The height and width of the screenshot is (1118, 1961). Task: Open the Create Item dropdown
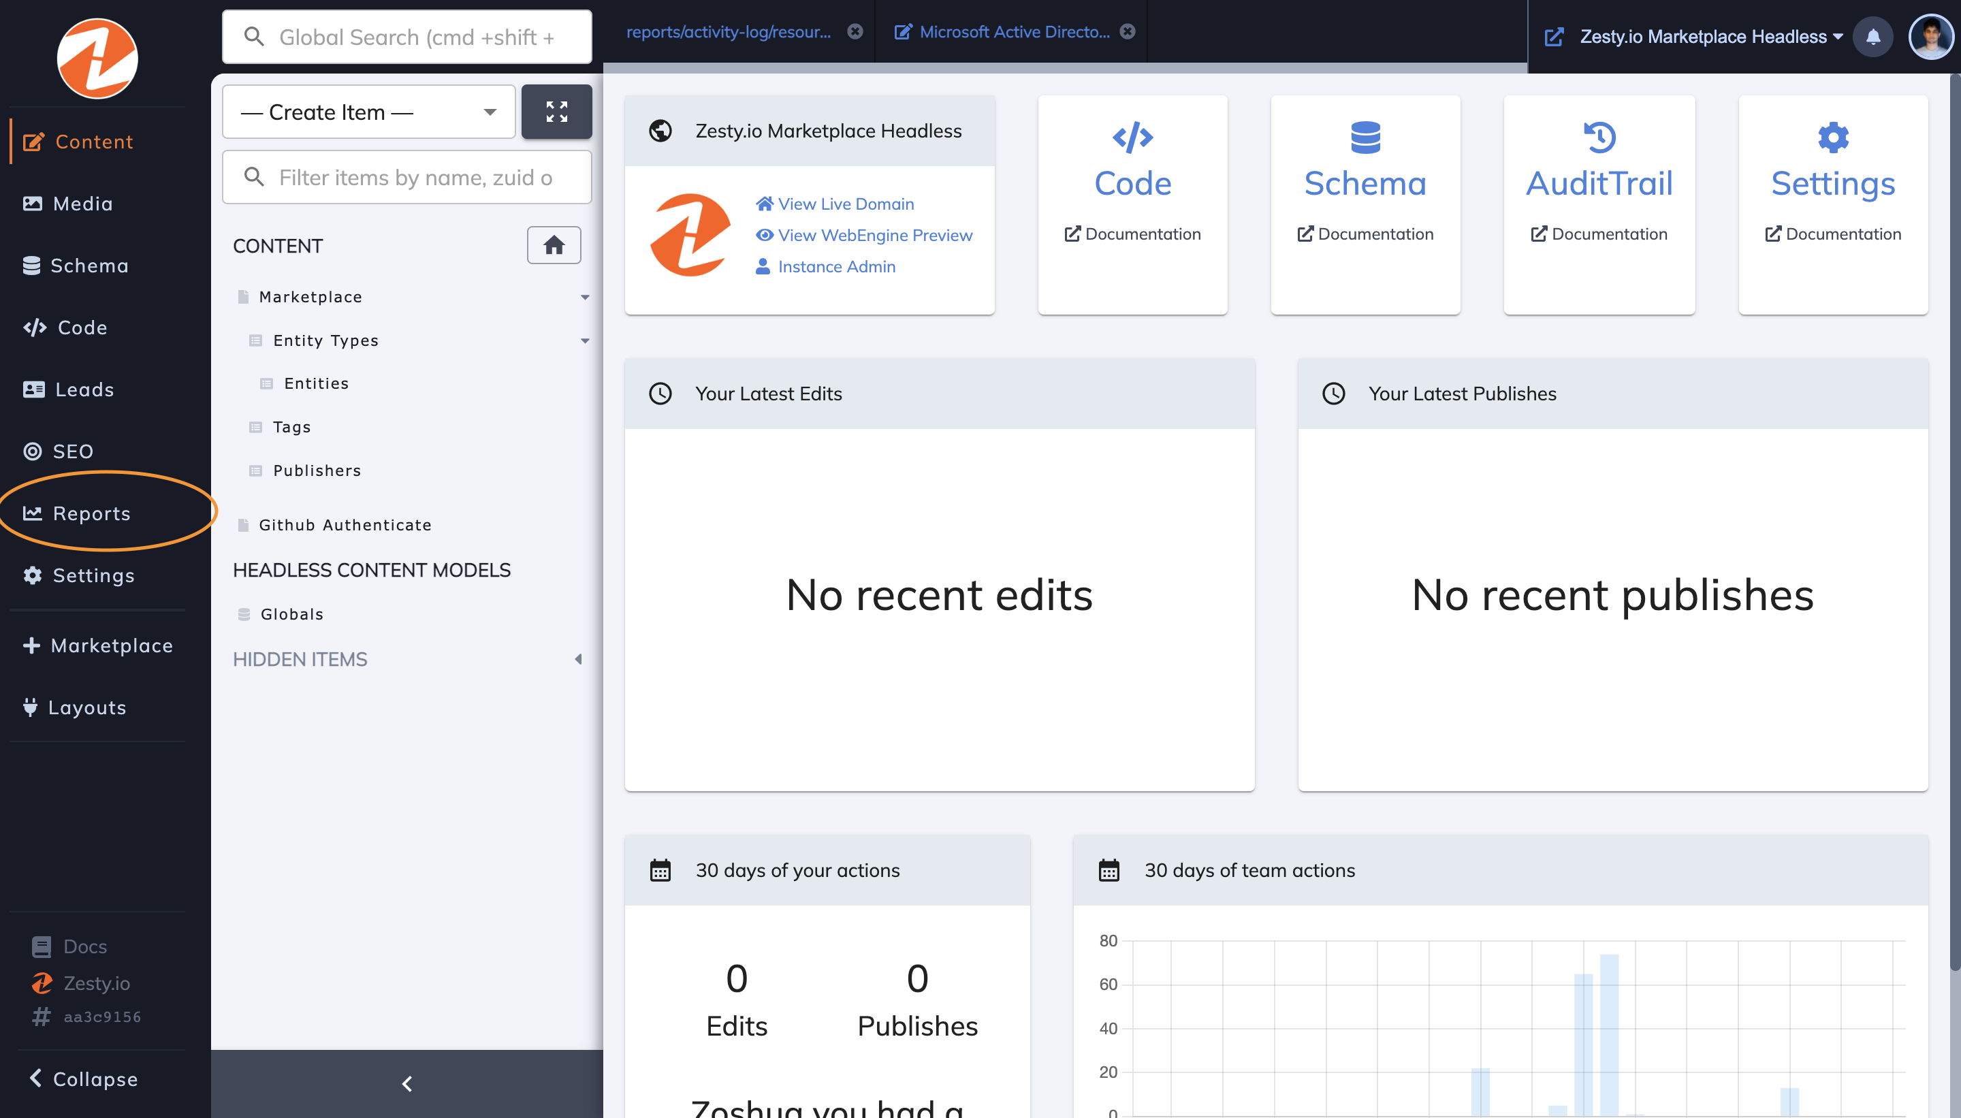368,112
